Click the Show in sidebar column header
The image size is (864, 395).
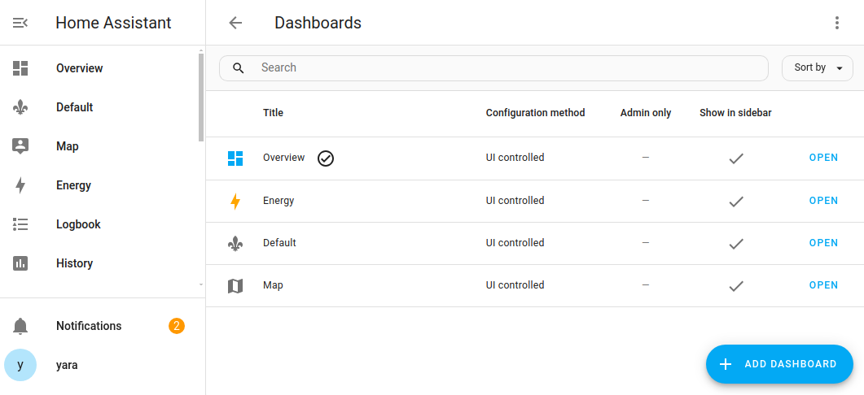point(735,113)
